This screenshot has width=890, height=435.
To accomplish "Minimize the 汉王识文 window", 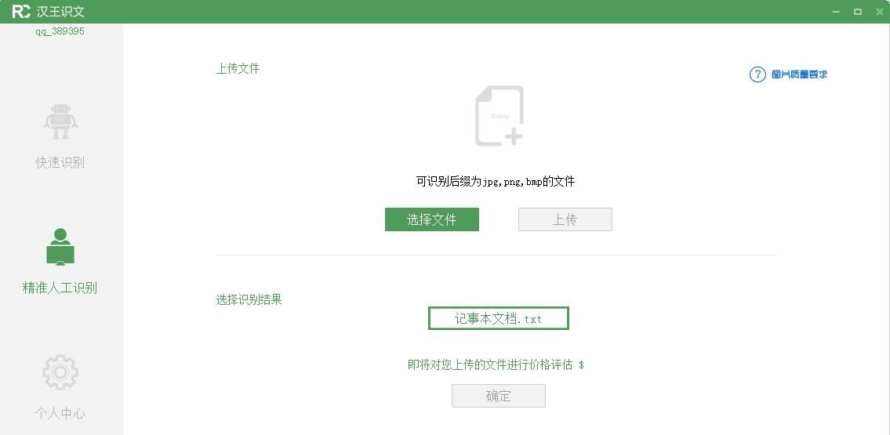I will click(836, 11).
